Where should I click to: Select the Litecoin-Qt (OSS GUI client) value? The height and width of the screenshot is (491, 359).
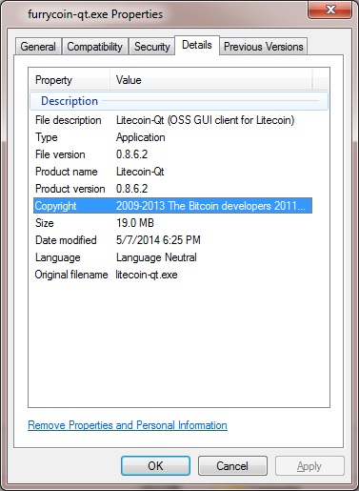tap(206, 120)
